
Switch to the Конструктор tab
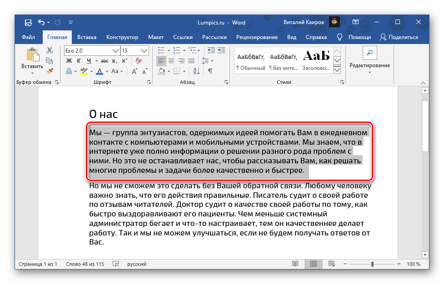point(122,37)
